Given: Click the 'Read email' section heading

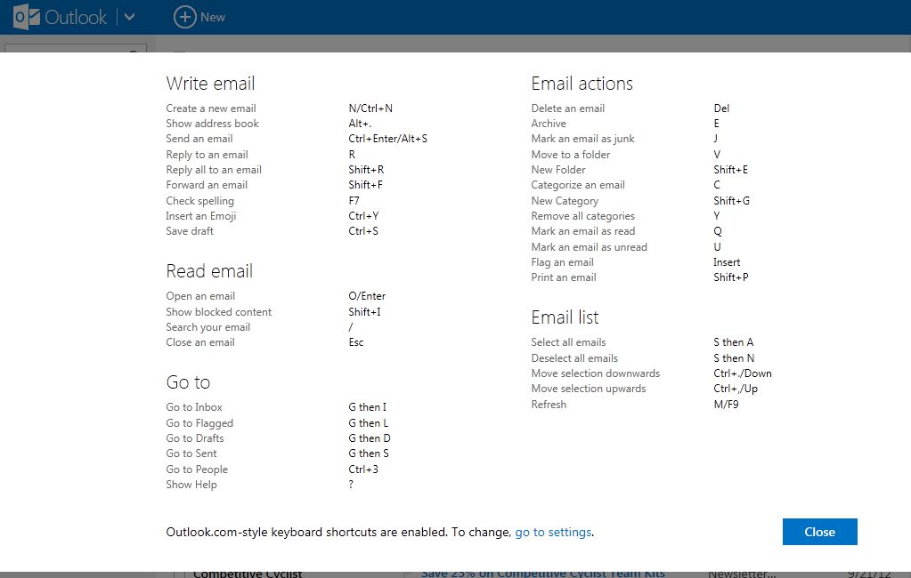Looking at the screenshot, I should (x=209, y=271).
